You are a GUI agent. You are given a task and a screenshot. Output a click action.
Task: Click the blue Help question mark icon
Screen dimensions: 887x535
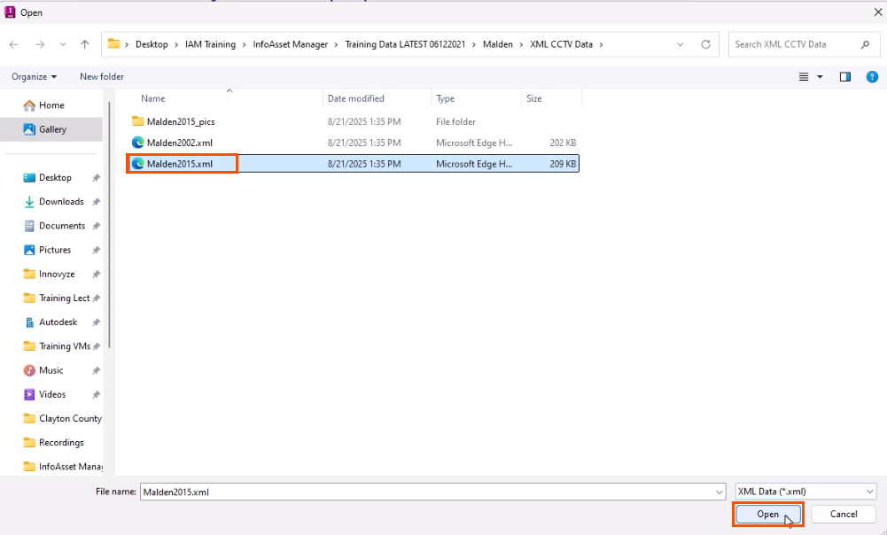click(x=871, y=77)
